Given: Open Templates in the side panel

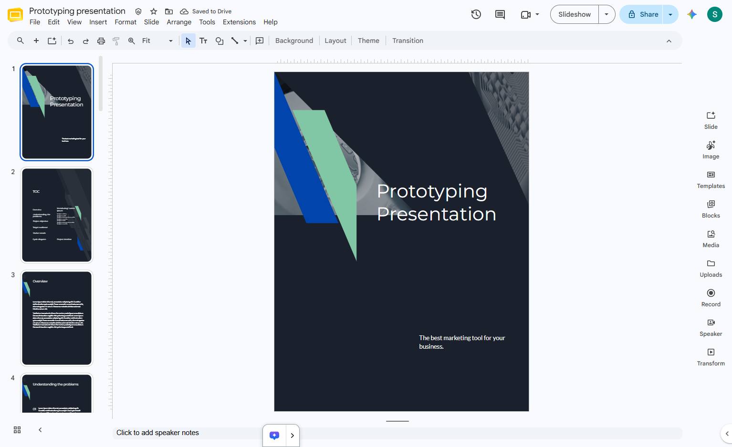Looking at the screenshot, I should coord(711,179).
